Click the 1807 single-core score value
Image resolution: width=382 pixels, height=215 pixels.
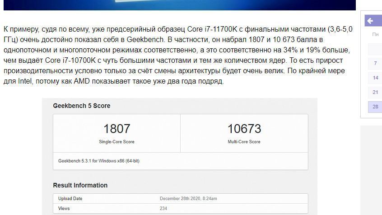116,129
